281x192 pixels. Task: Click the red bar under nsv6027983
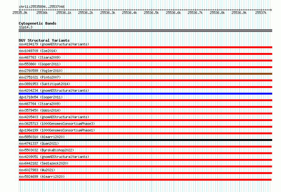click(x=145, y=173)
